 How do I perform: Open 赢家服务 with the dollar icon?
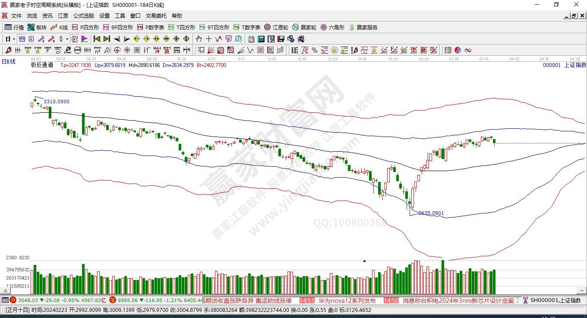(363, 27)
